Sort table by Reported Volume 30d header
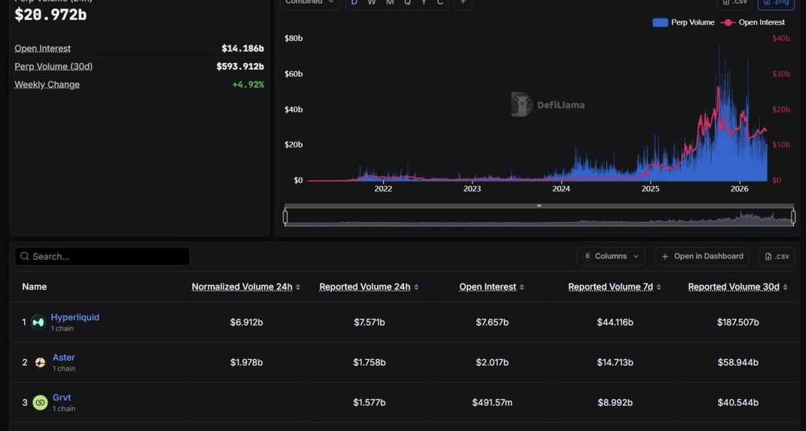The image size is (806, 431). click(733, 287)
